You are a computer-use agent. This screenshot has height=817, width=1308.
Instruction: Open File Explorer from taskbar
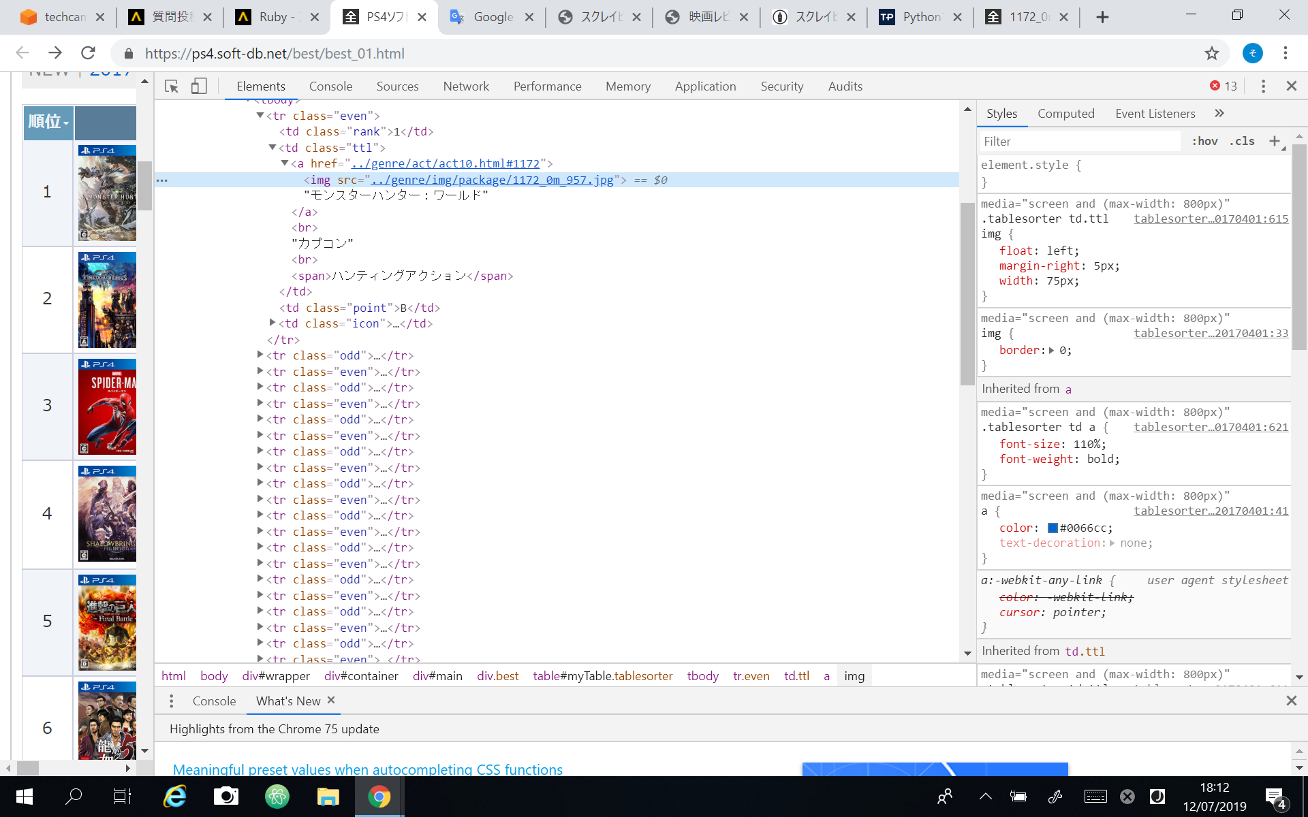click(328, 796)
